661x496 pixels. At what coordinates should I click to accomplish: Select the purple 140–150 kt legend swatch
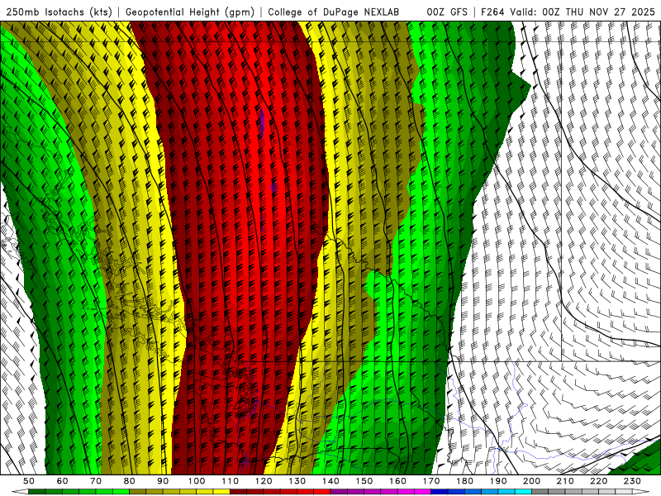click(x=347, y=492)
